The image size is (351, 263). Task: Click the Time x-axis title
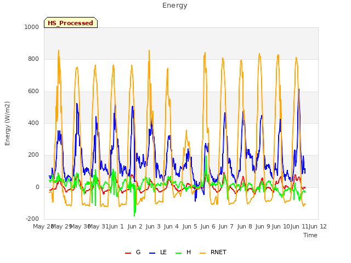click(310, 235)
